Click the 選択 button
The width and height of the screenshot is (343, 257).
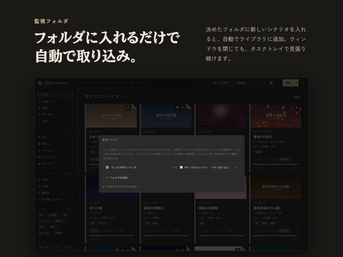click(x=297, y=97)
